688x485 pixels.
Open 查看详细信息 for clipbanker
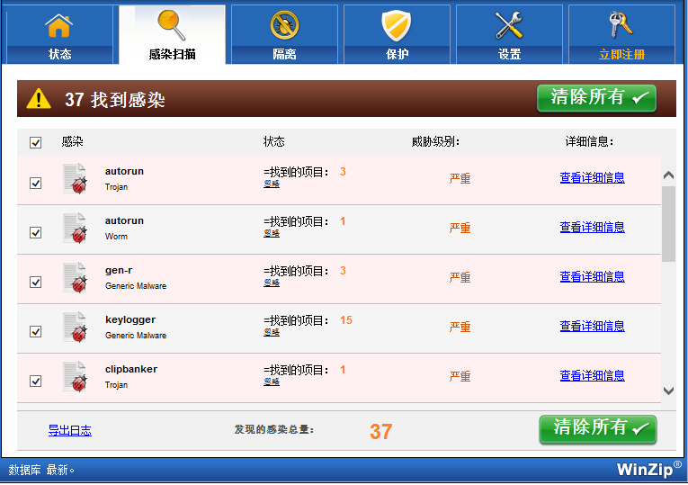593,376
